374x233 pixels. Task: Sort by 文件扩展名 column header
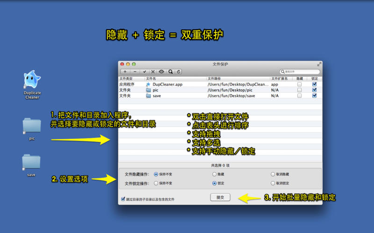pyautogui.click(x=281, y=78)
